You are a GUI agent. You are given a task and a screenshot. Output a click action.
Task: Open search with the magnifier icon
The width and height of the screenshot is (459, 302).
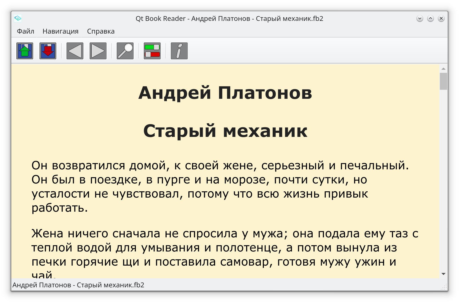[x=125, y=51]
